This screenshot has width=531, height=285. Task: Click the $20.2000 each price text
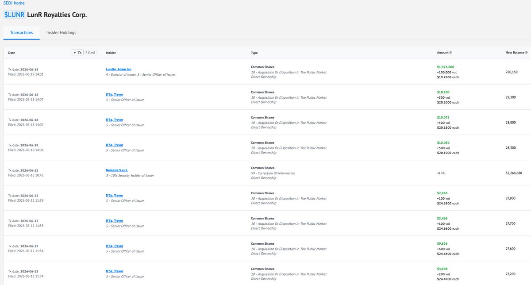(448, 102)
